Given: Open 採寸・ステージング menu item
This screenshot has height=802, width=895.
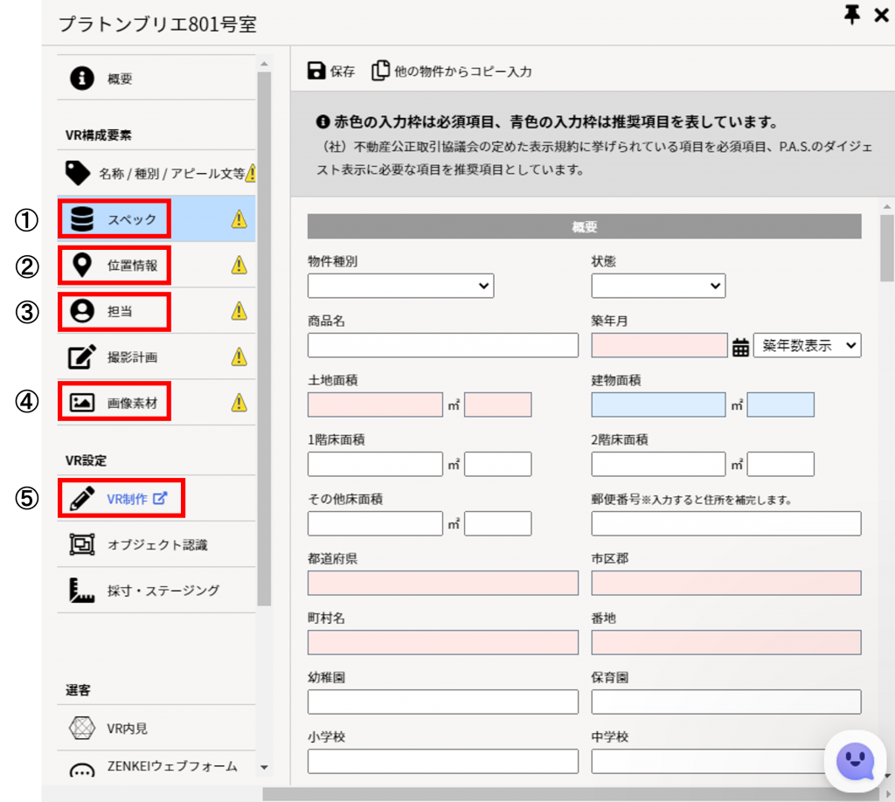Looking at the screenshot, I should coord(156,591).
